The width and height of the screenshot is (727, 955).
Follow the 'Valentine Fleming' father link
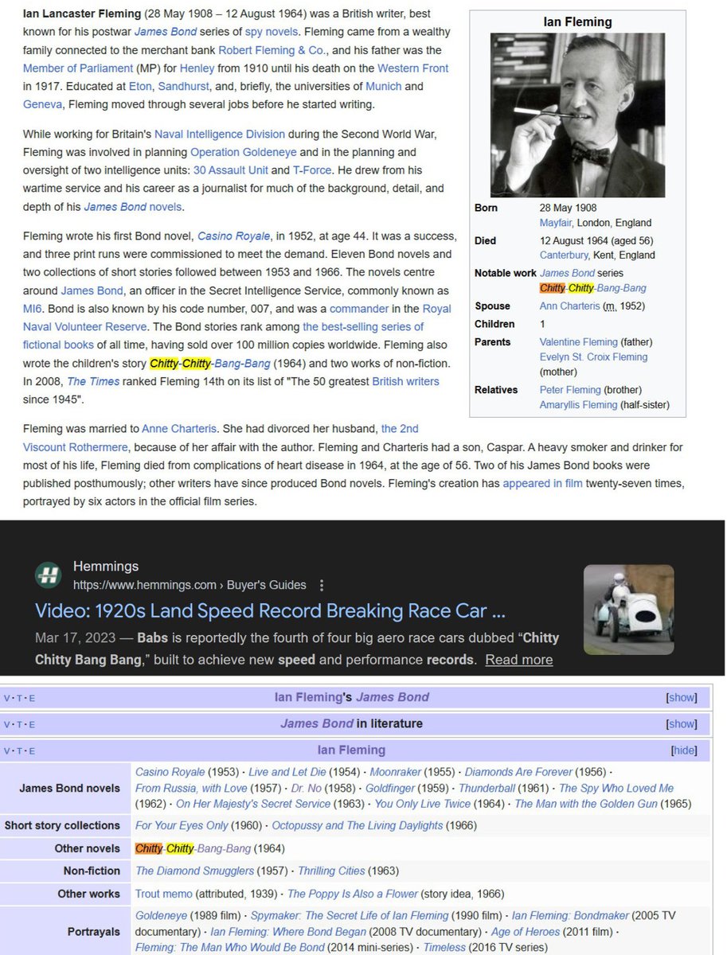coord(579,342)
